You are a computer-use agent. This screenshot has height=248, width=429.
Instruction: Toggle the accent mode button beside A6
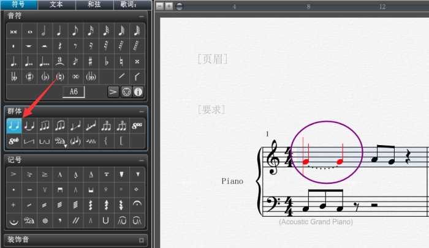(113, 92)
